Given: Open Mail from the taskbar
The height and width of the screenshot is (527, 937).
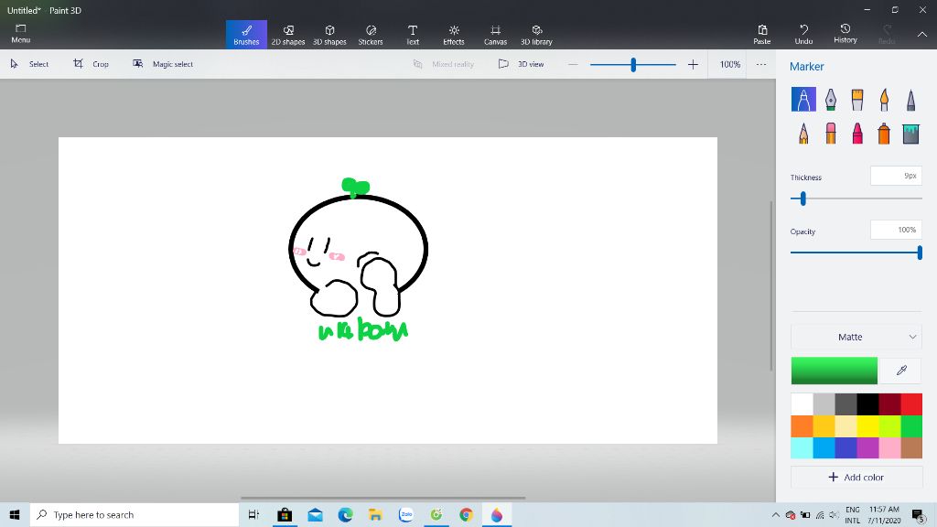Looking at the screenshot, I should [x=315, y=514].
